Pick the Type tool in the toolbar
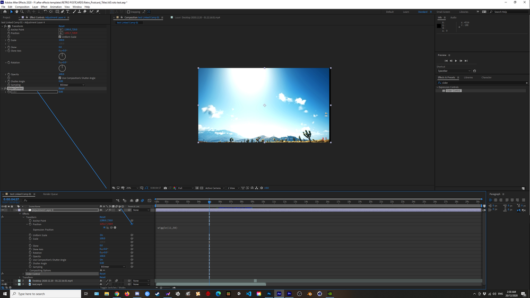 (x=67, y=12)
